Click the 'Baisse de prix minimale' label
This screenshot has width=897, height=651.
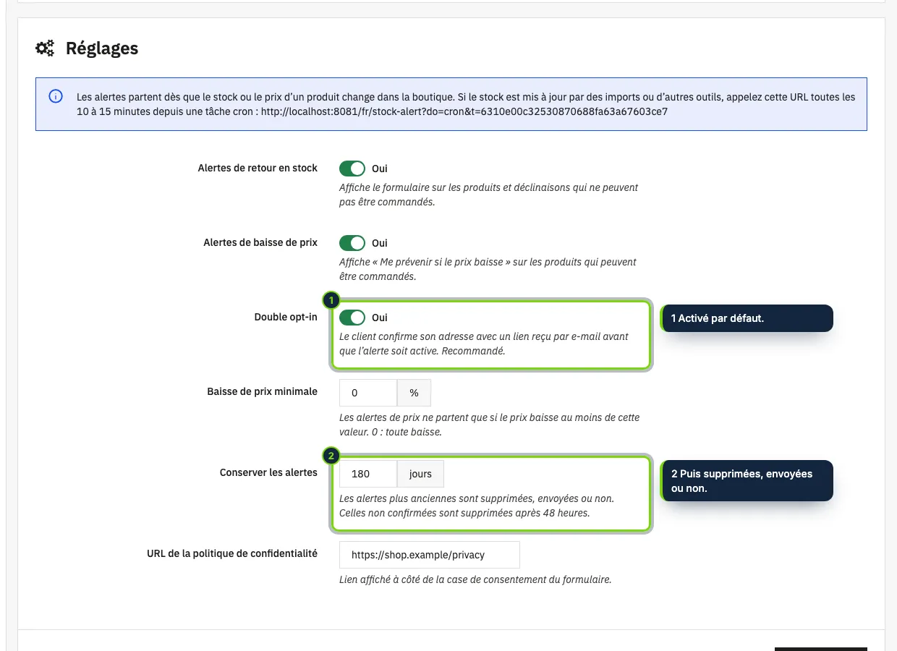(x=262, y=391)
